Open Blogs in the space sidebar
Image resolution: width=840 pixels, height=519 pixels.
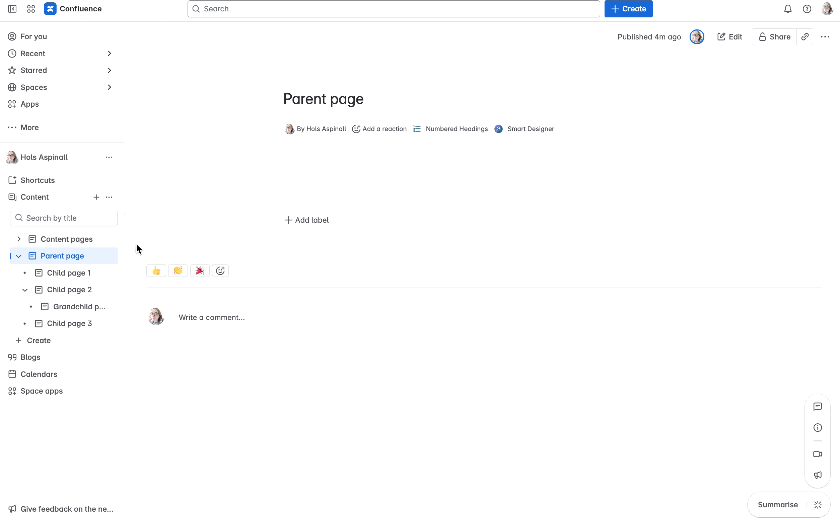point(30,357)
